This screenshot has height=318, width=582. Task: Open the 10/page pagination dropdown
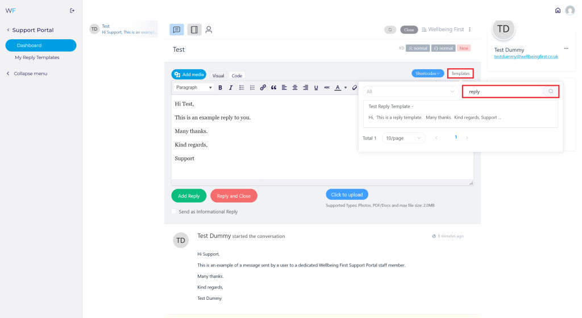(x=404, y=138)
